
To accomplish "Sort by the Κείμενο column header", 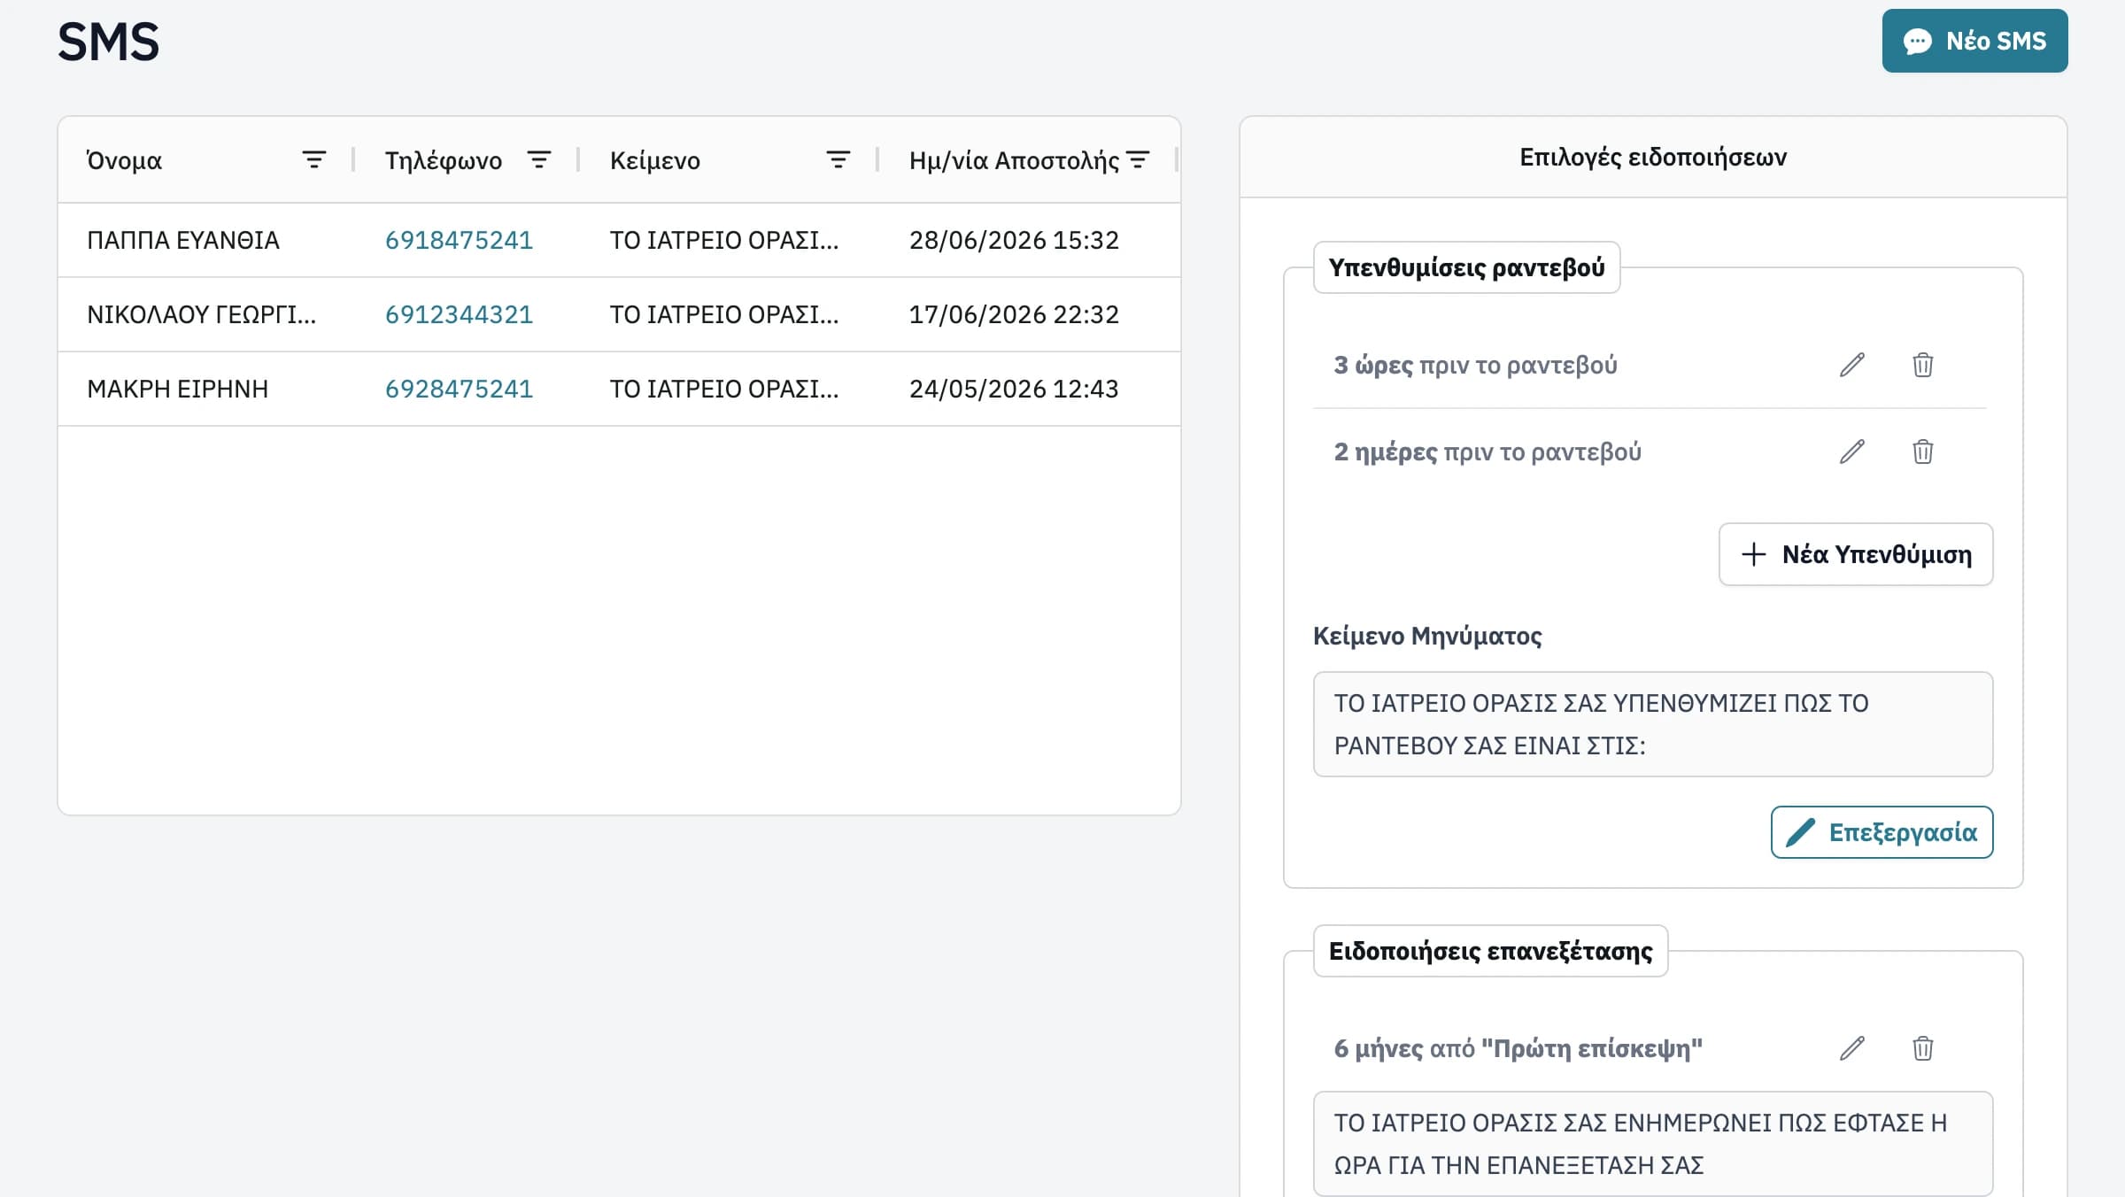I will coord(654,160).
